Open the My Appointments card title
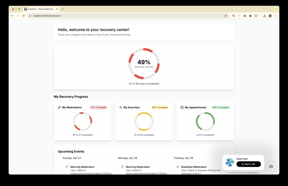Screen dimensions: 288x186 (x=195, y=108)
